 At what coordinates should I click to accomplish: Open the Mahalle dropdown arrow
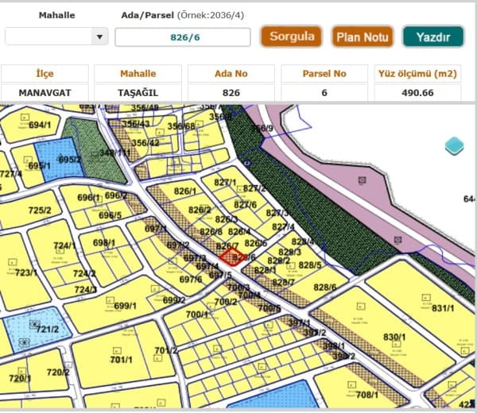[x=99, y=37]
